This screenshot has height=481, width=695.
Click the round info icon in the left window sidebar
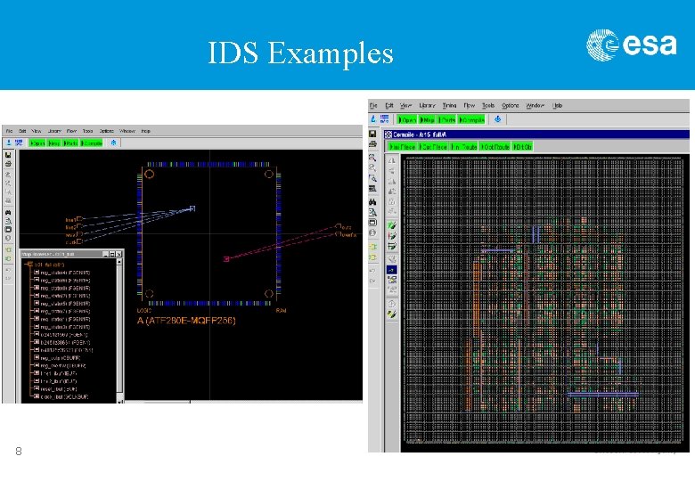tap(8, 239)
